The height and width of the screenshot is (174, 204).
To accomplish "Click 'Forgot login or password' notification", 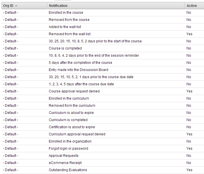I will [x=68, y=149].
